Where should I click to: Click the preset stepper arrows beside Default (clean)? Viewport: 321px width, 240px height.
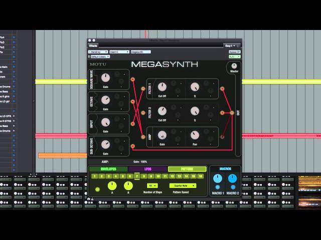click(x=89, y=56)
